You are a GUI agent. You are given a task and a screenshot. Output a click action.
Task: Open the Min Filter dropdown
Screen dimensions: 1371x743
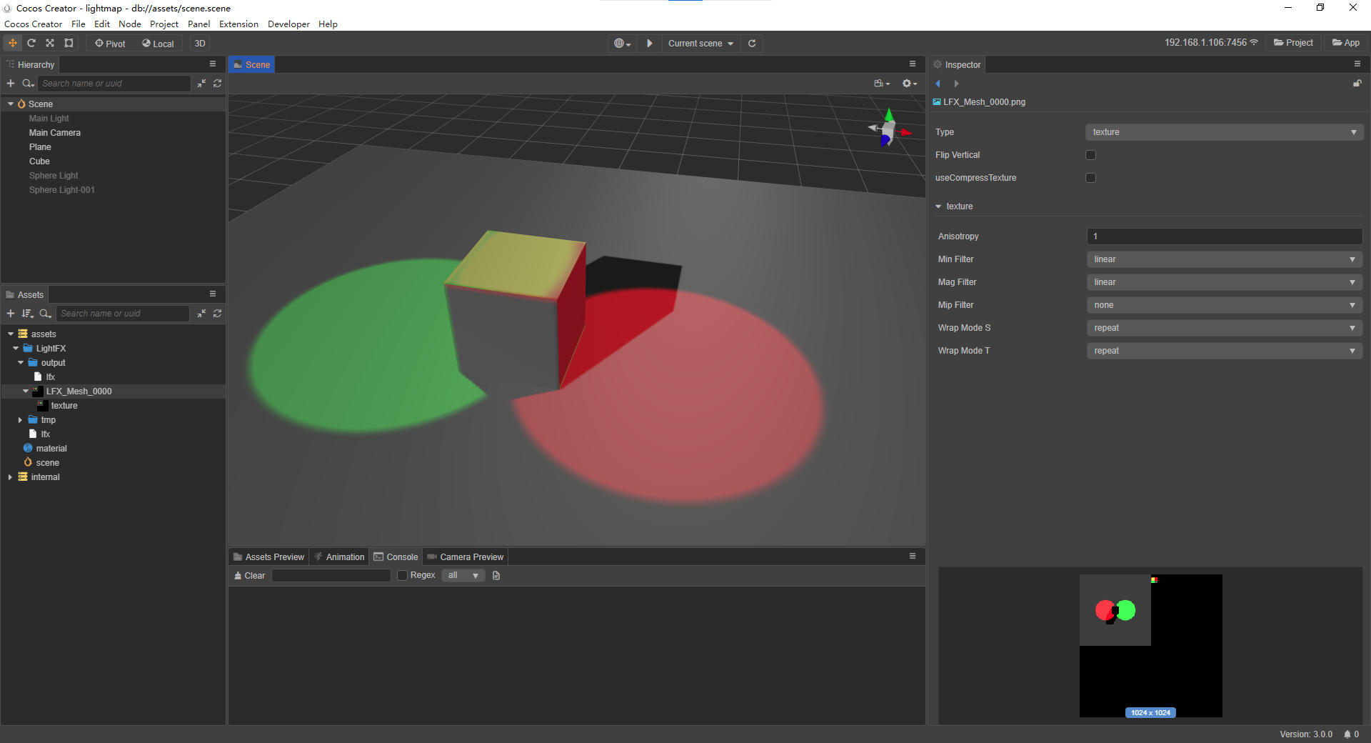(1224, 259)
